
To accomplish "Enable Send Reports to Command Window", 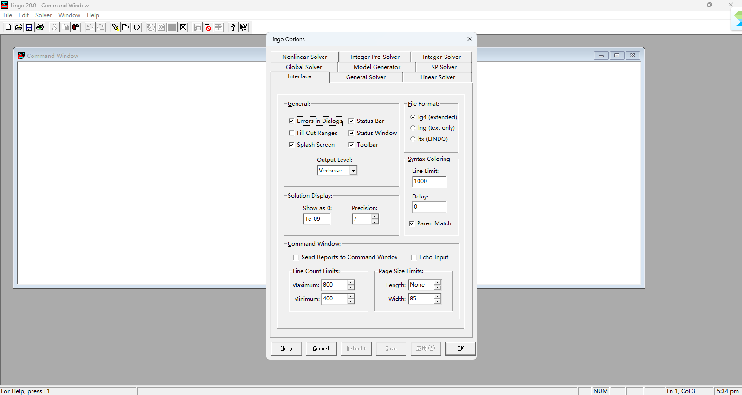I will [345, 257].
